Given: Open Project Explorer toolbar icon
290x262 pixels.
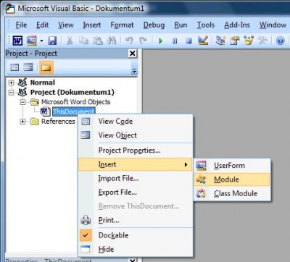Looking at the screenshot, I should [220, 41].
